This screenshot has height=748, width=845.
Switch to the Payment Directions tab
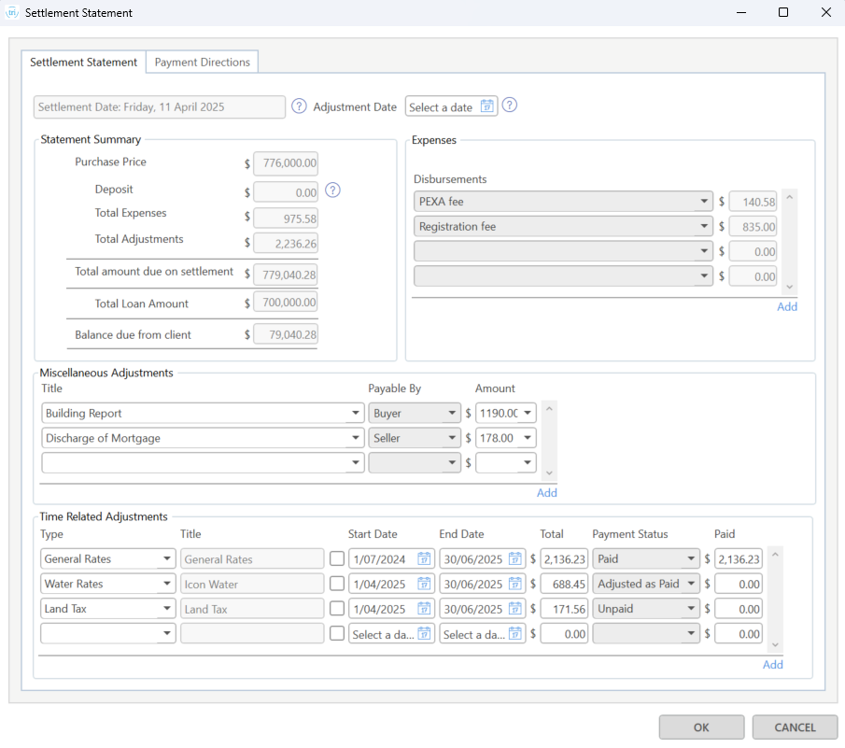[x=203, y=62]
